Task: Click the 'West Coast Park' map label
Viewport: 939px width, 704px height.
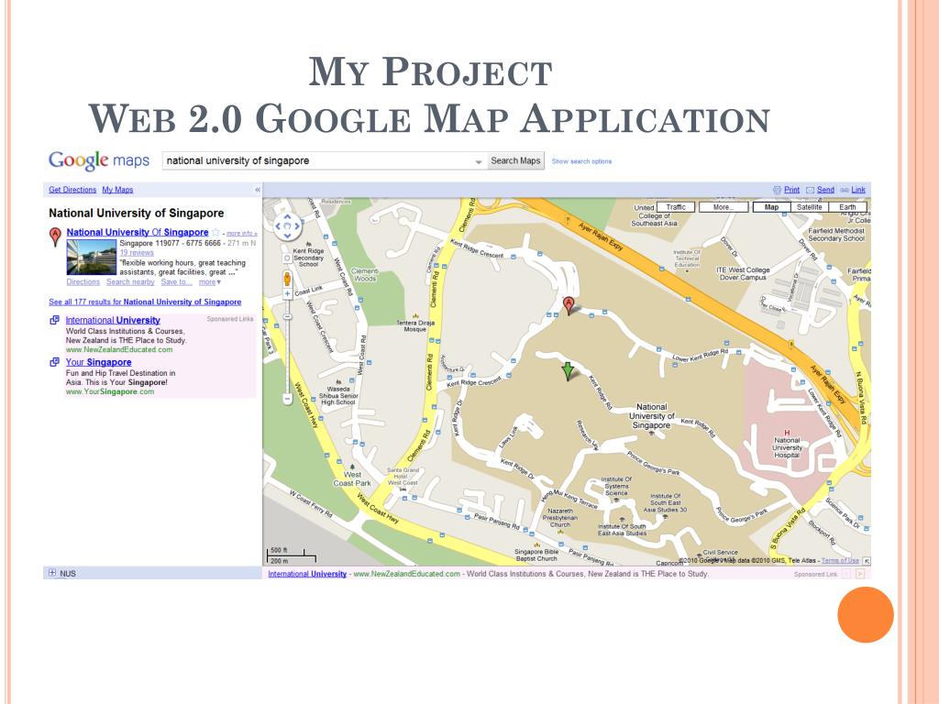Action: [352, 478]
